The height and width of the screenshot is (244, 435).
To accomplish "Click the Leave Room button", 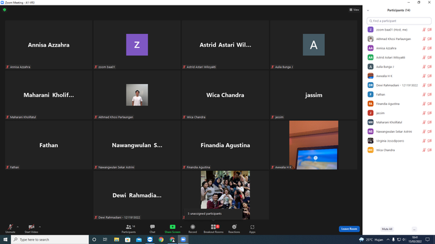I will coord(349,229).
